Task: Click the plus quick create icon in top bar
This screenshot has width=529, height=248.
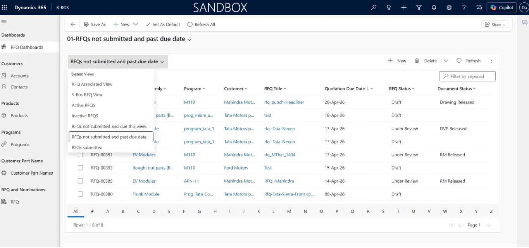Action: click(404, 7)
